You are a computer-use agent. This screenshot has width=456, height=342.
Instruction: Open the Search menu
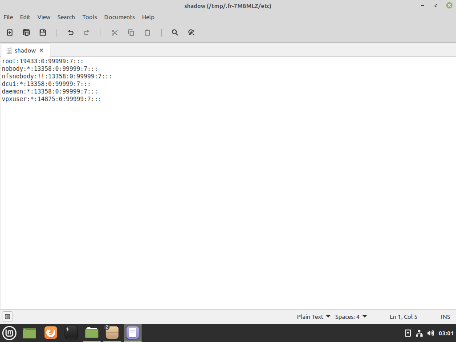tap(66, 17)
